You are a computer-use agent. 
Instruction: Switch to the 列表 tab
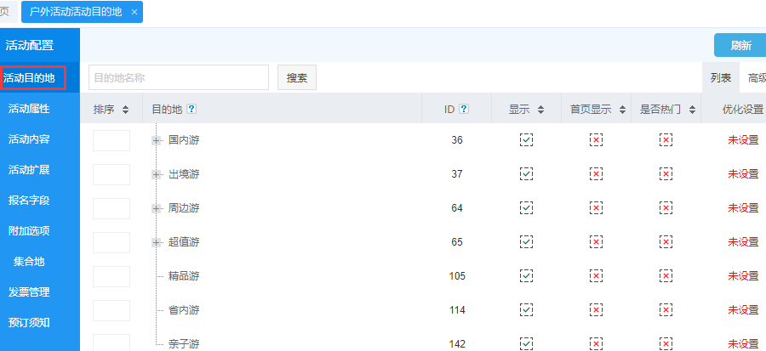720,78
